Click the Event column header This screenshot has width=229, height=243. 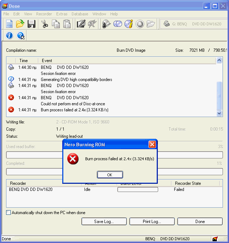pos(47,61)
